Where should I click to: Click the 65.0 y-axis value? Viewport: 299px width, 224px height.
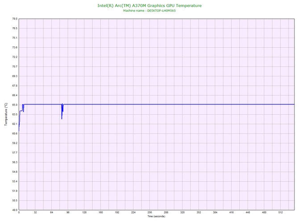(15, 105)
